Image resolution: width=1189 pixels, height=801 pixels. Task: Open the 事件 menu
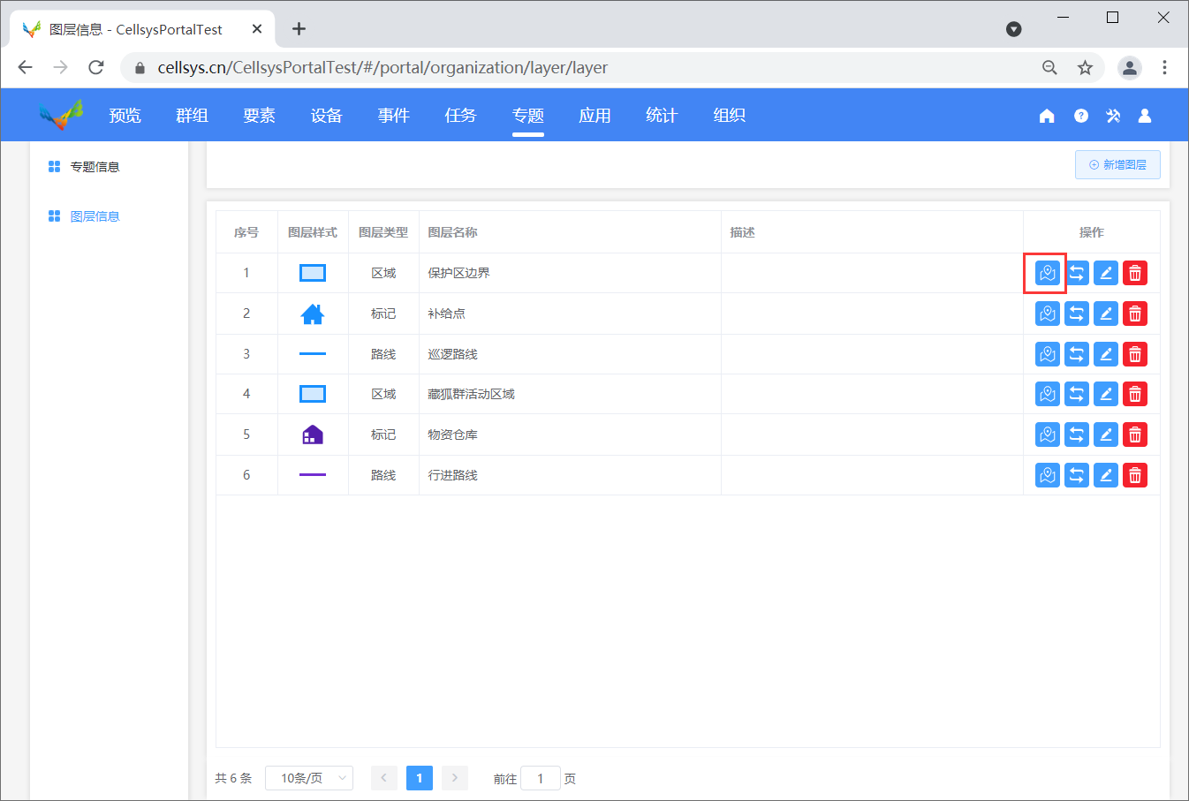click(393, 116)
